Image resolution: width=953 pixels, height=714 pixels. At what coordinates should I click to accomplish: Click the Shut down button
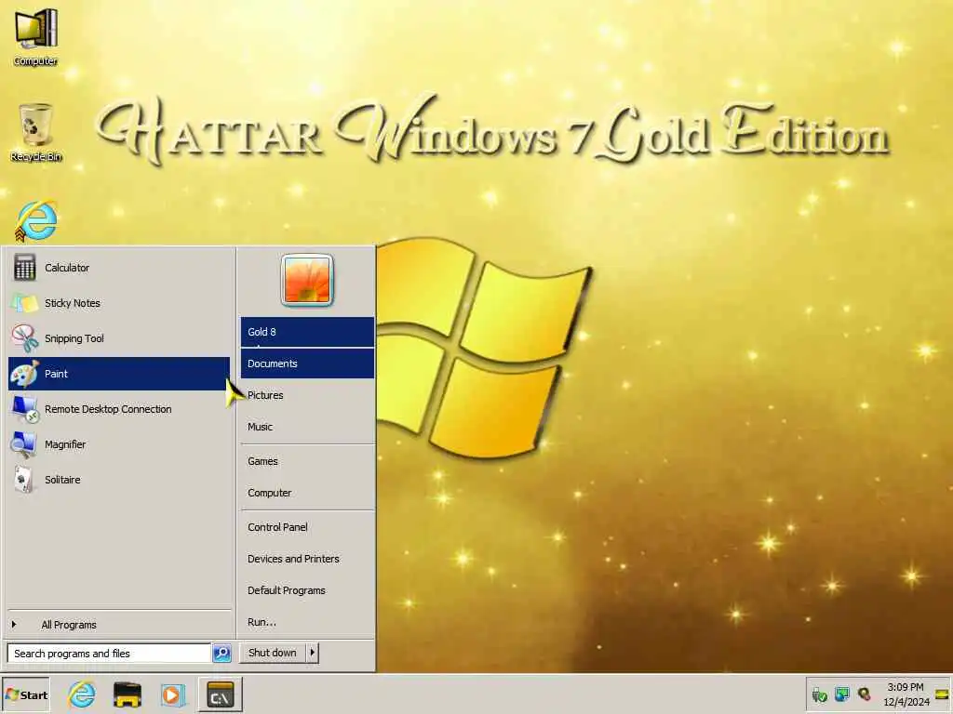273,653
